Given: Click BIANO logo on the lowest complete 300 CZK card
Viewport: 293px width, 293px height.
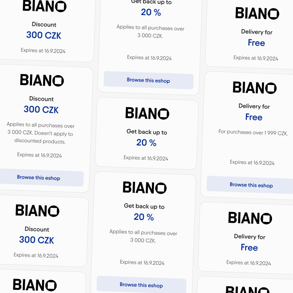Looking at the screenshot, I should (37, 211).
